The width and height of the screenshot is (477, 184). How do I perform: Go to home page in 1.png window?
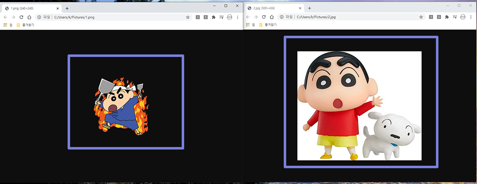(x=29, y=17)
